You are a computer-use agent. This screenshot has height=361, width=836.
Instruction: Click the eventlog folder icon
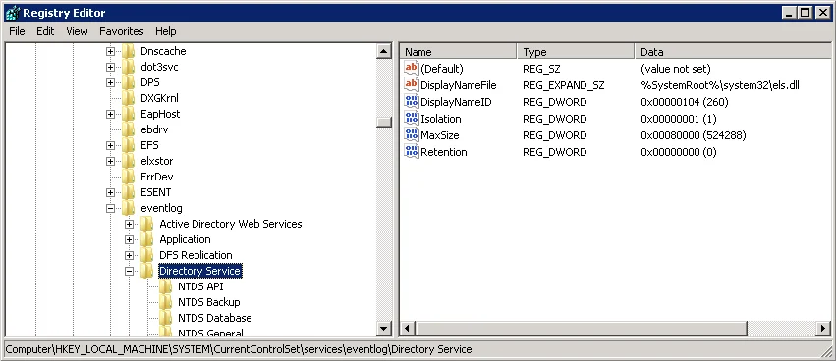128,208
